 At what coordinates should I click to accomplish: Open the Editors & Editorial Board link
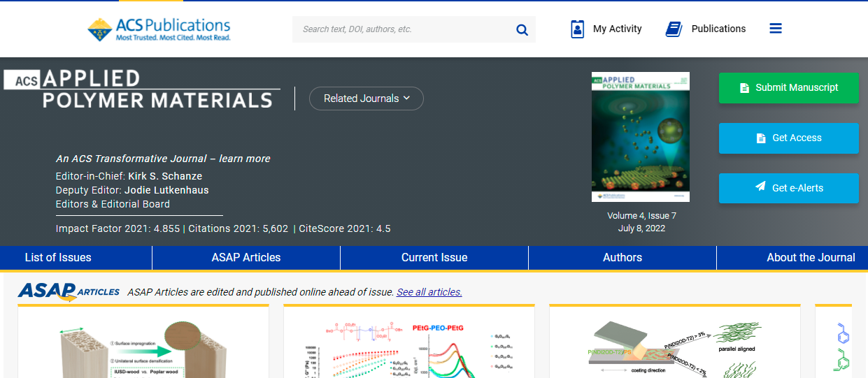coord(113,204)
